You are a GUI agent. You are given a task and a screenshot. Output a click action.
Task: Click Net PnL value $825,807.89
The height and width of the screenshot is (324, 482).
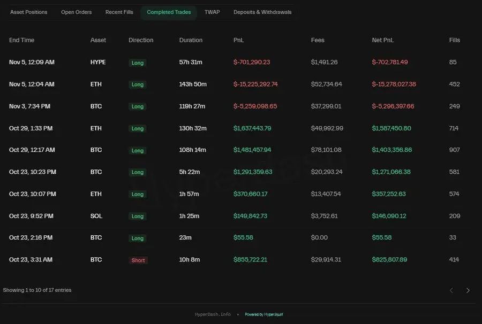(x=389, y=260)
